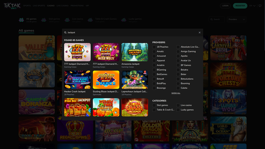Check the Booongo provider checkbox
Viewport: 265px width, 149px height.
coord(154,88)
